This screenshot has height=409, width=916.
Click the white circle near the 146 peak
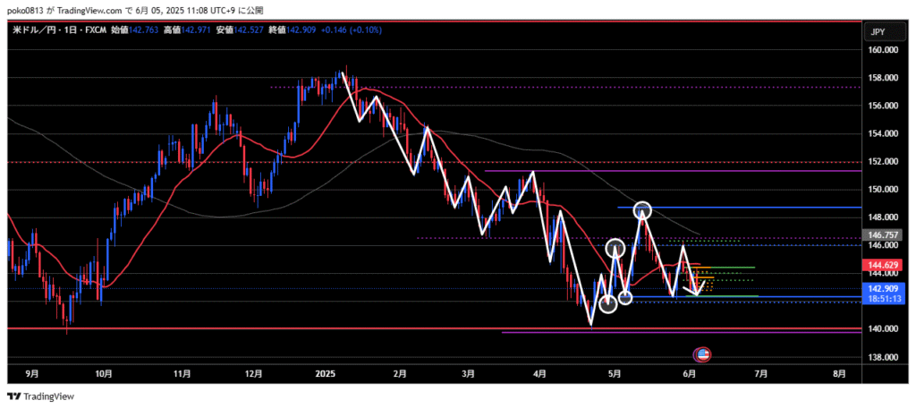coord(615,247)
